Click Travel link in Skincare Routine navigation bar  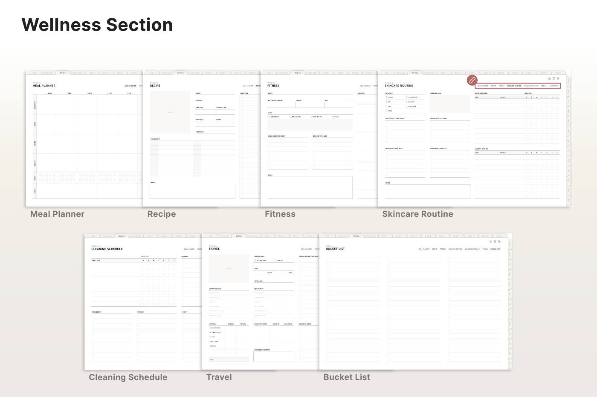pyautogui.click(x=544, y=86)
